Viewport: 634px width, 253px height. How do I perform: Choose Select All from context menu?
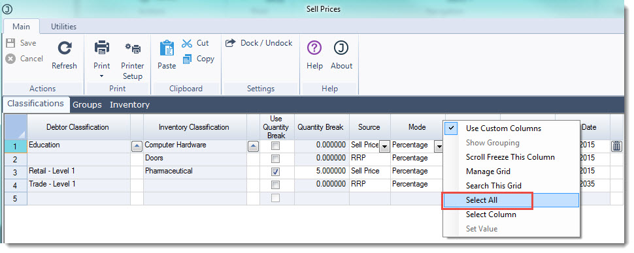(511, 200)
